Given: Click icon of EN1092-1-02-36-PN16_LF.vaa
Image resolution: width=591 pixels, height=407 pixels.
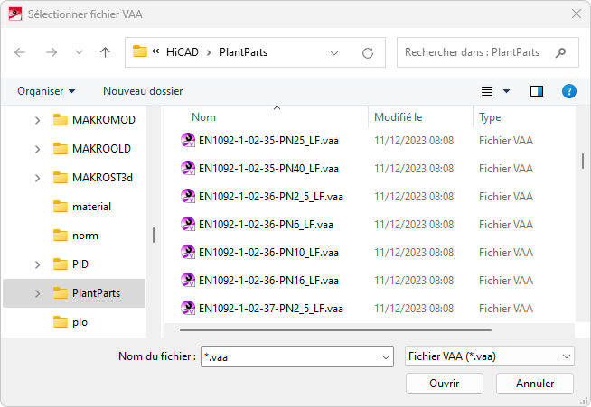Looking at the screenshot, I should coord(188,280).
